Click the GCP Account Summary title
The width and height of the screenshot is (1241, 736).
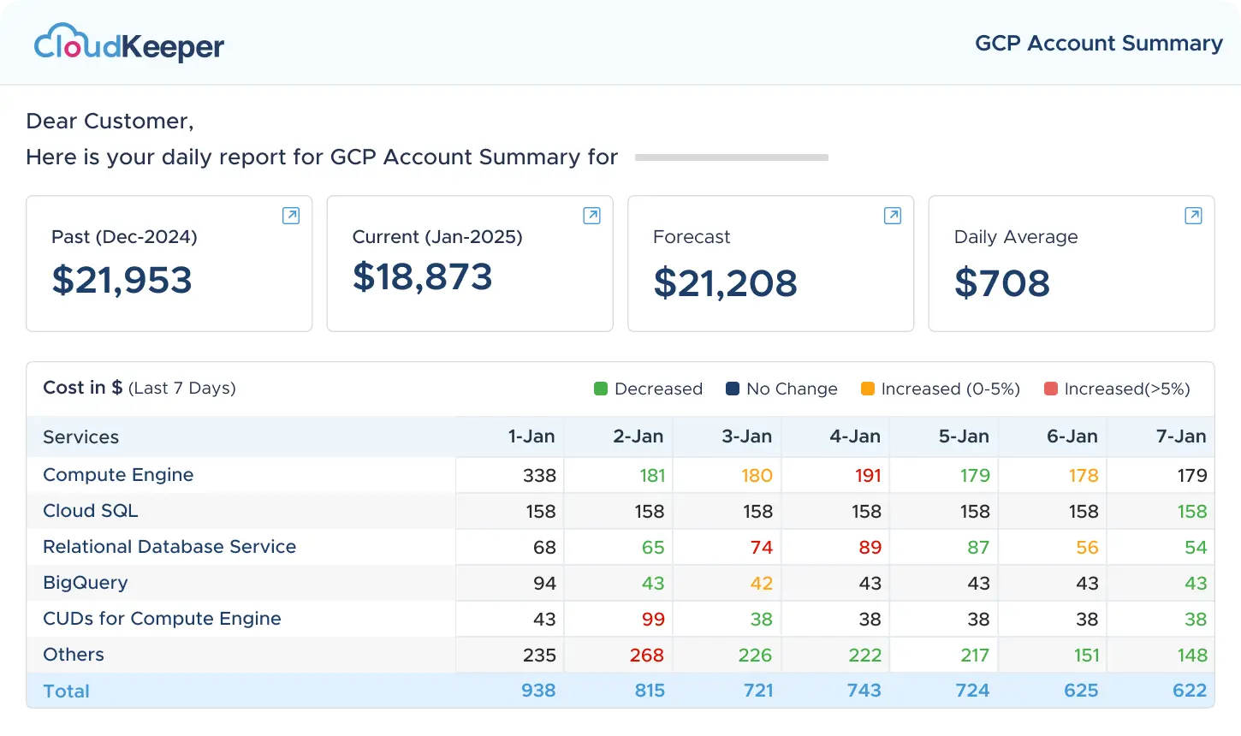pos(1099,44)
